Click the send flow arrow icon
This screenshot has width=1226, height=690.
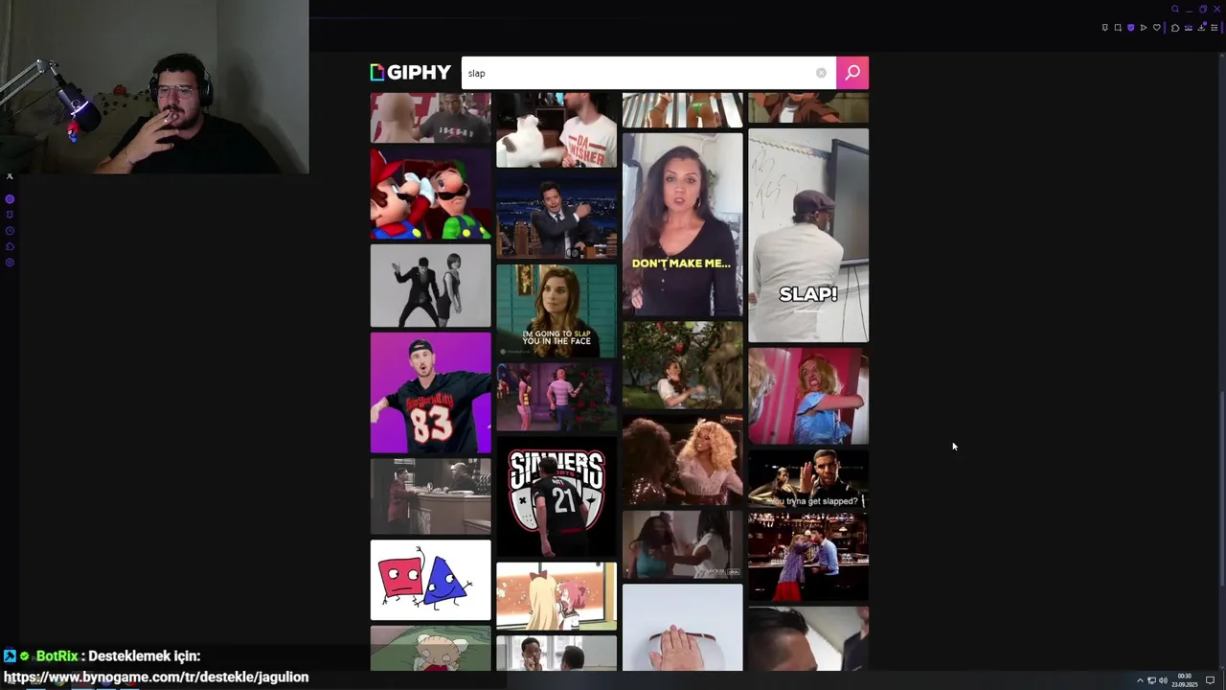coord(1144,28)
